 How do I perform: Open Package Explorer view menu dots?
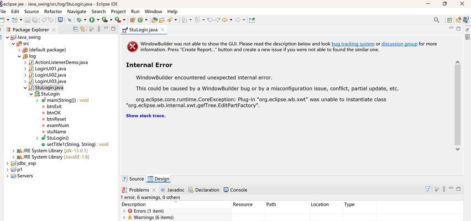click(99, 29)
